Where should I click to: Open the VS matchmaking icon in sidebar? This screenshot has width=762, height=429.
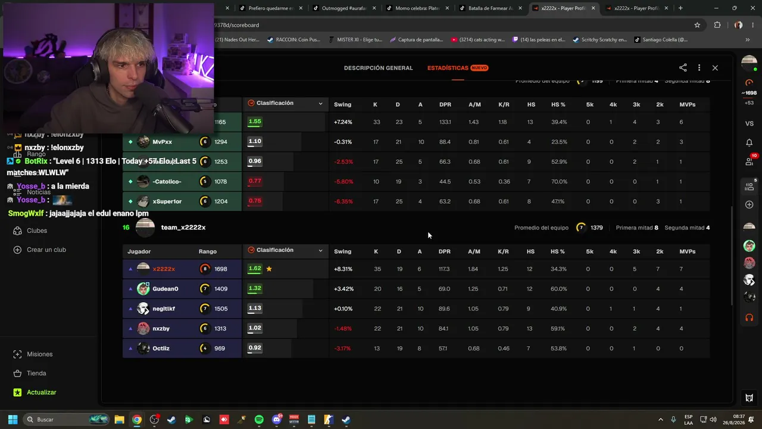click(749, 123)
